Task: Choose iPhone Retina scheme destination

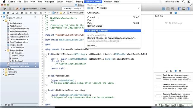Action: 35,9
